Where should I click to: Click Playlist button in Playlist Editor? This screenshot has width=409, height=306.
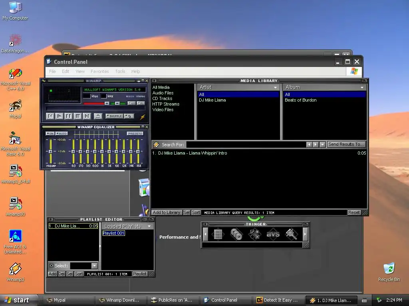[140, 274]
